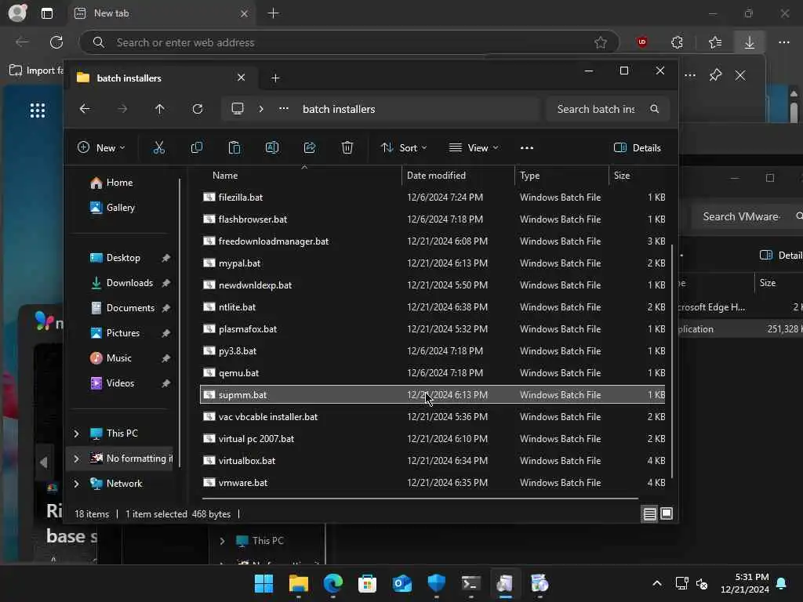This screenshot has width=803, height=602.
Task: Open Microsoft Edge from taskbar
Action: pyautogui.click(x=332, y=583)
